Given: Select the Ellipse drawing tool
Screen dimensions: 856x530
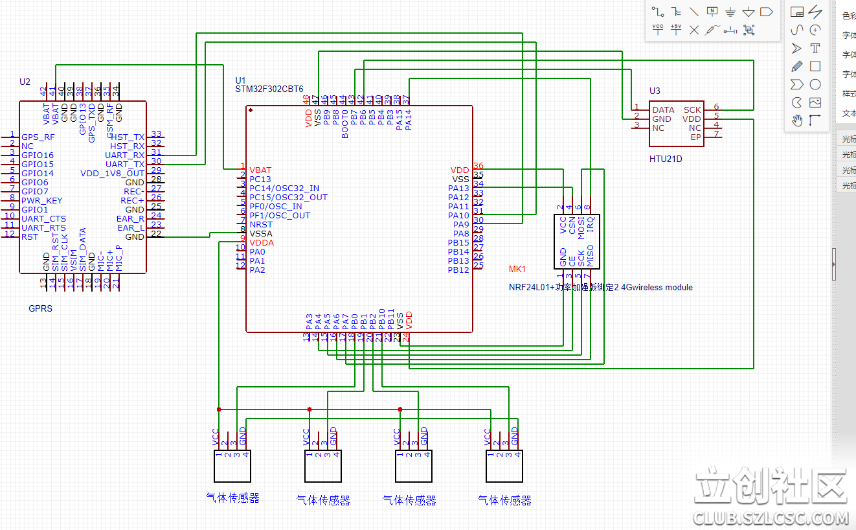Looking at the screenshot, I should click(x=815, y=84).
